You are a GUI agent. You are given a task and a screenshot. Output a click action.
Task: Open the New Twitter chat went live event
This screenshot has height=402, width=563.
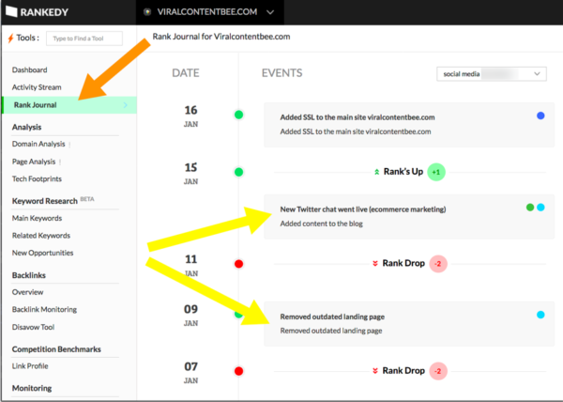click(409, 217)
